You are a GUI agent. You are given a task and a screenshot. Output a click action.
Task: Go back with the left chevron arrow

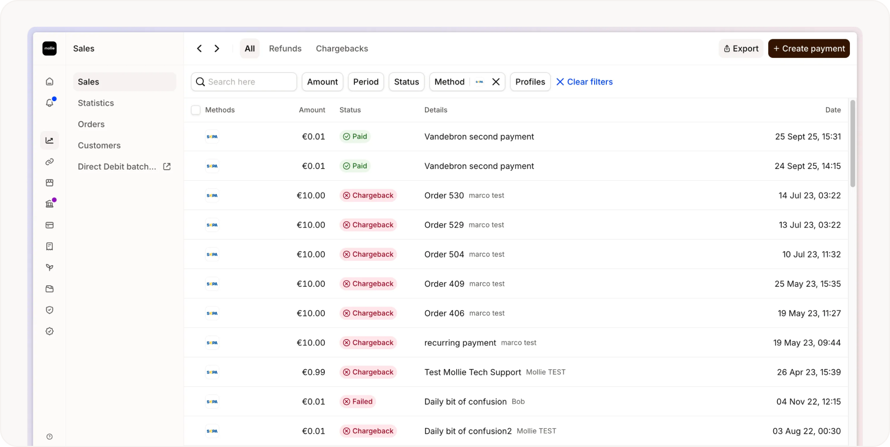pos(199,48)
